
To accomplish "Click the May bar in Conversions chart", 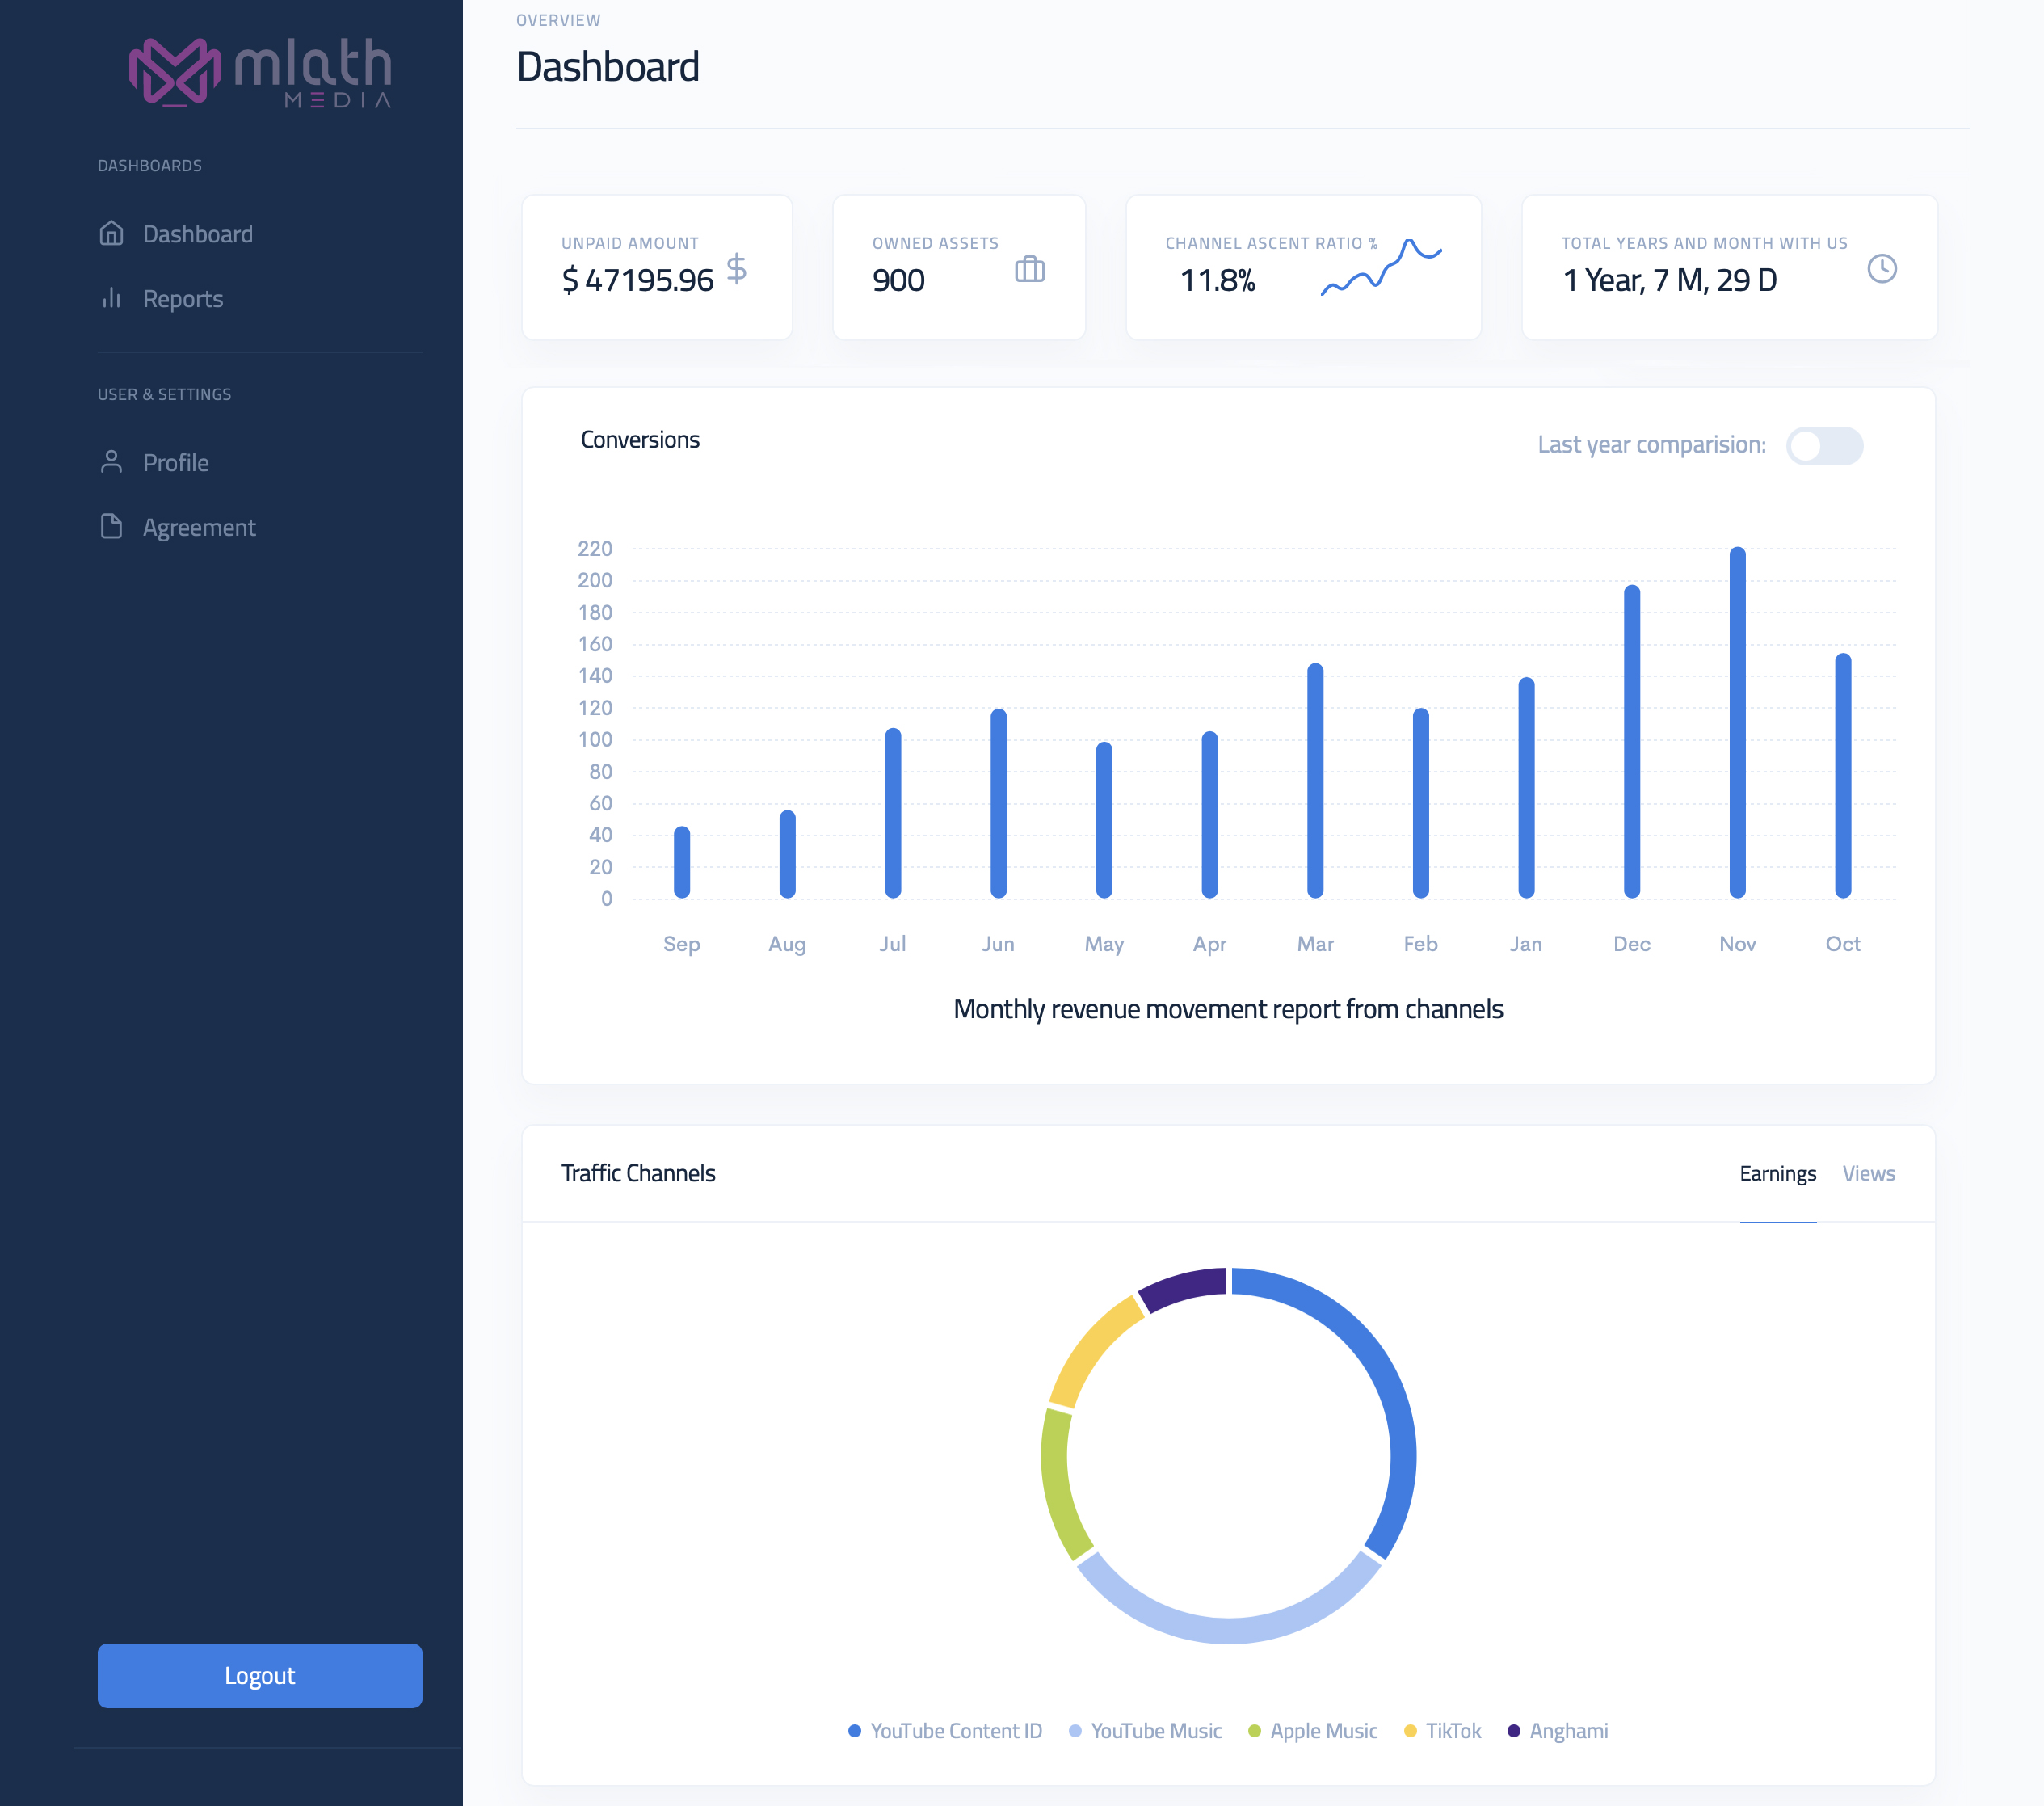I will tap(1104, 819).
